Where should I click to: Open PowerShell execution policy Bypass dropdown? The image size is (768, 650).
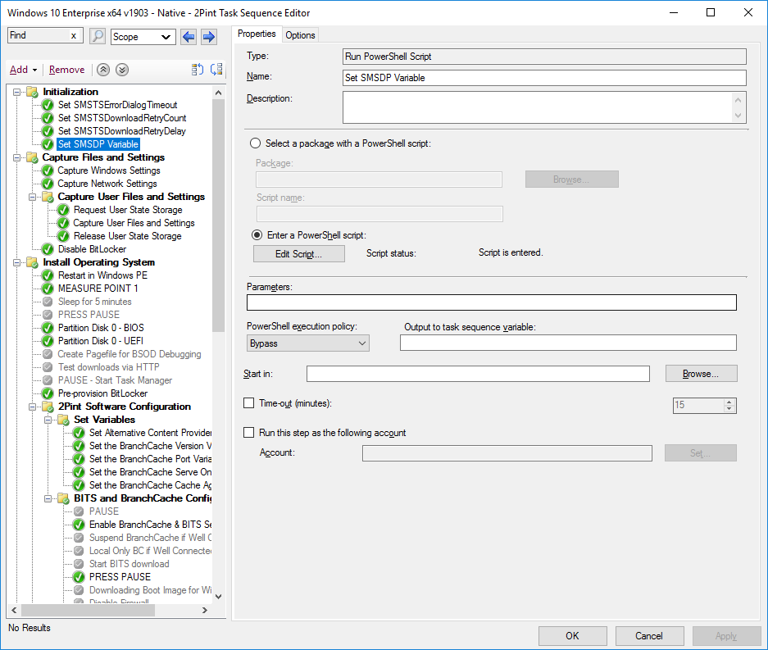point(307,343)
